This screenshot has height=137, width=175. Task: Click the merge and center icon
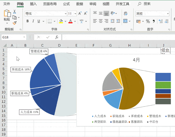pos(125,21)
